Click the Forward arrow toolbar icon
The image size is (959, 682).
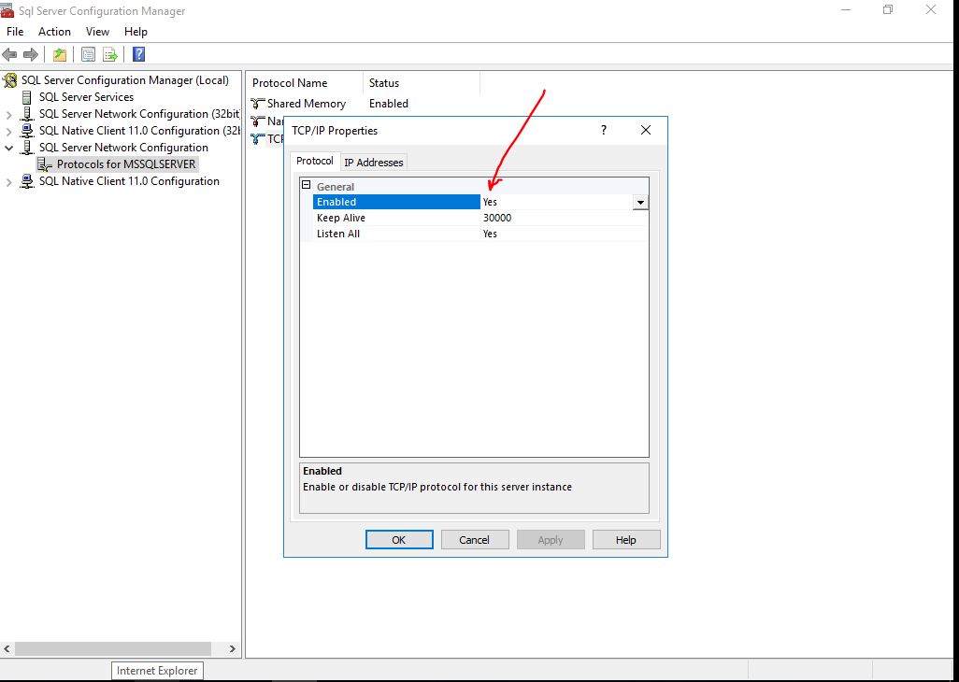(x=31, y=55)
